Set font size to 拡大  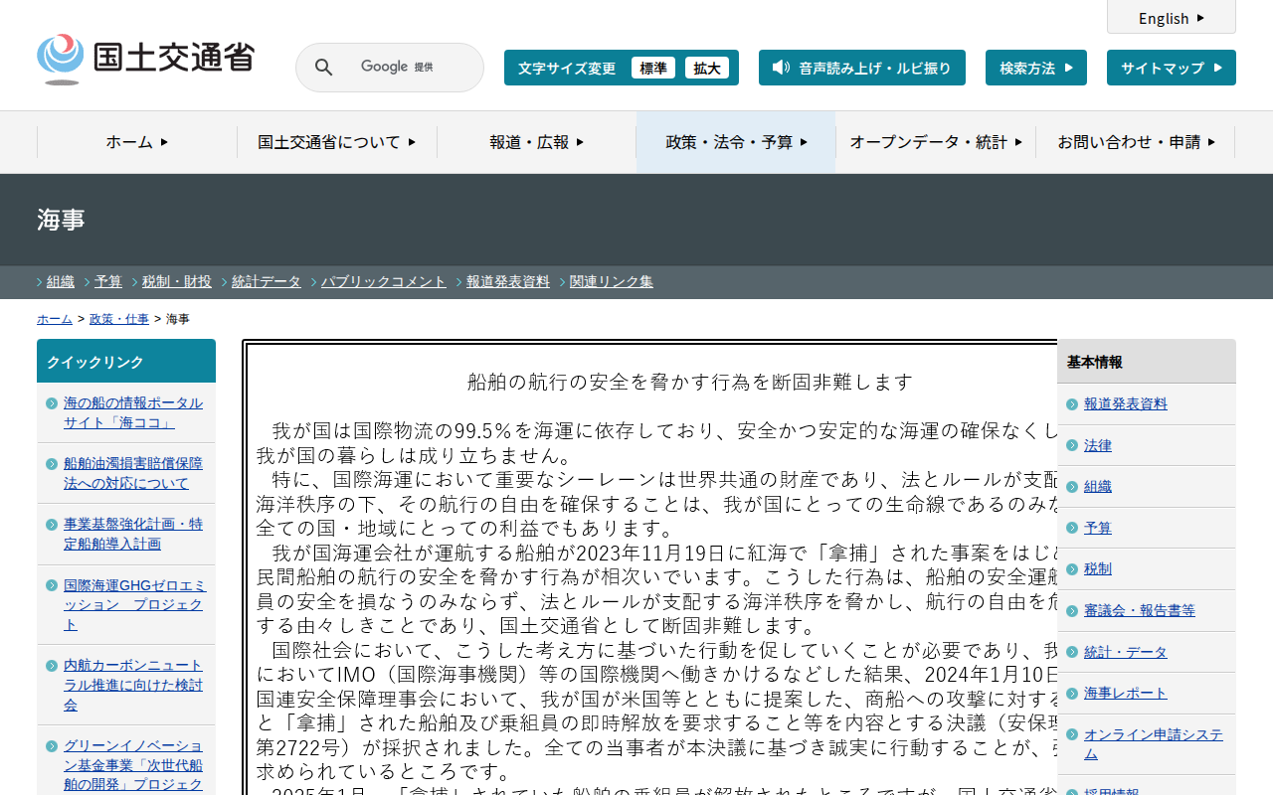coord(707,68)
